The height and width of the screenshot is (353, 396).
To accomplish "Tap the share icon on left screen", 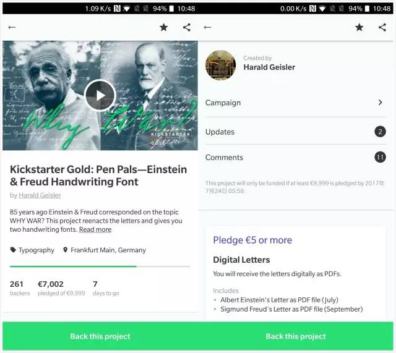I will click(x=186, y=27).
